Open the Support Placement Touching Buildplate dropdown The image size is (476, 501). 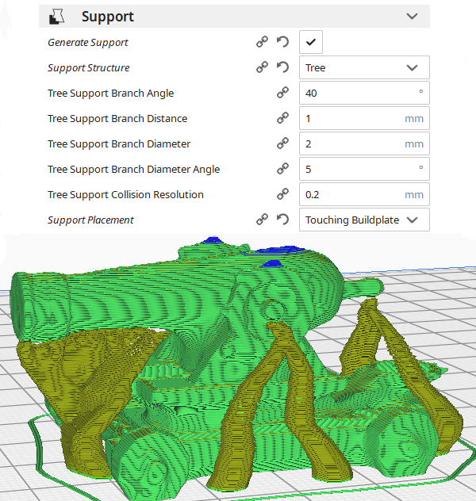[x=364, y=220]
